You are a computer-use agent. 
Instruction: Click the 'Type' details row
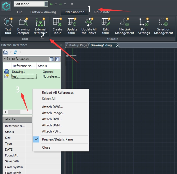coord(18,144)
